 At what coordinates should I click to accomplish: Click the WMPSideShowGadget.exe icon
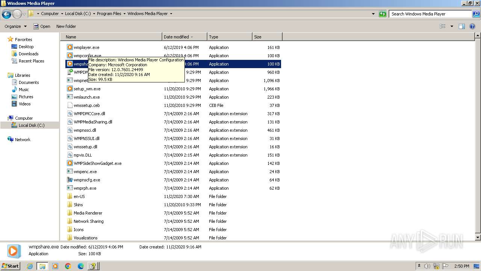pos(70,163)
